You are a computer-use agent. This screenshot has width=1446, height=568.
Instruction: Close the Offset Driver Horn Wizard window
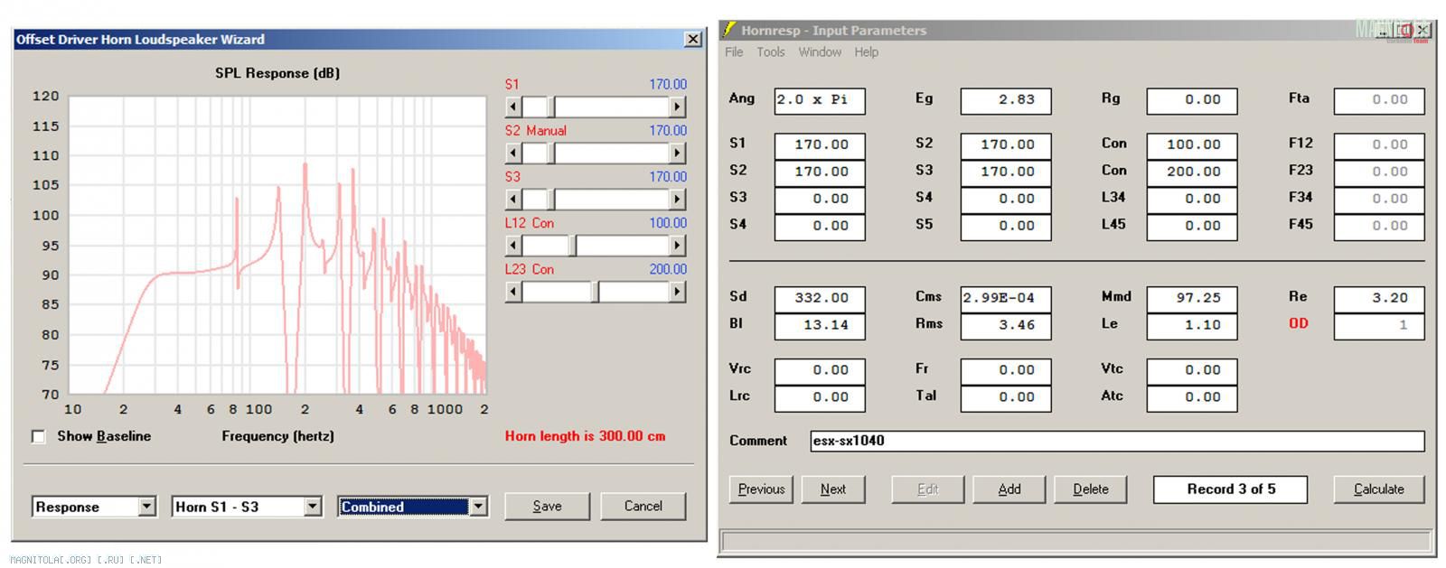tap(692, 39)
